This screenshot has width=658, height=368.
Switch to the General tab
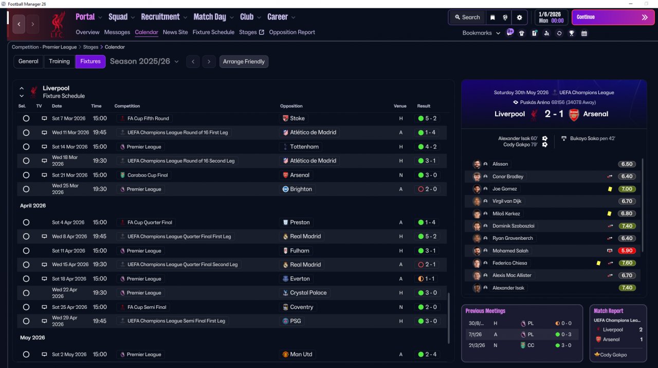[x=28, y=61]
